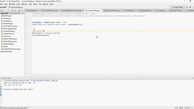Open the View menu
Viewport: 194px width, 109px height.
[6, 4]
